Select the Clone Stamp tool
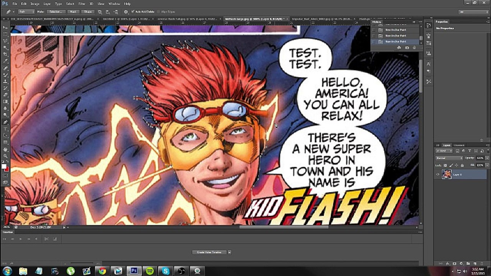The height and width of the screenshot is (276, 491). pos(5,81)
